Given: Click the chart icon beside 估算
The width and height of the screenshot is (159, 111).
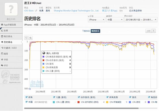Looking at the screenshot, I should tap(2, 30).
